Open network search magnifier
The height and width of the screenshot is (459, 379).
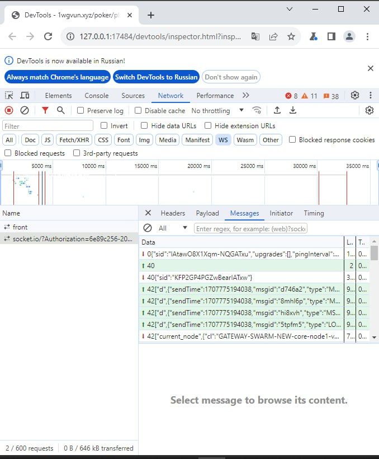tap(61, 110)
